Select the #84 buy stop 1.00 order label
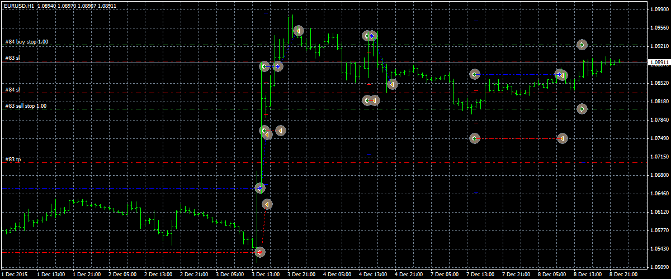 pos(26,42)
